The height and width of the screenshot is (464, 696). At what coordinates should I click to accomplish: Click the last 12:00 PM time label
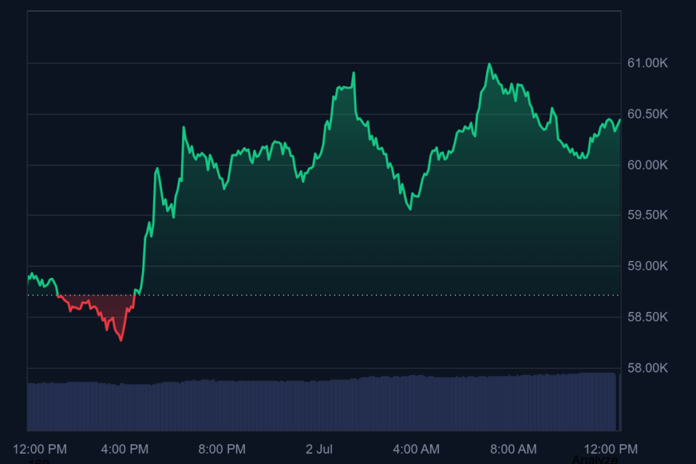tap(611, 449)
